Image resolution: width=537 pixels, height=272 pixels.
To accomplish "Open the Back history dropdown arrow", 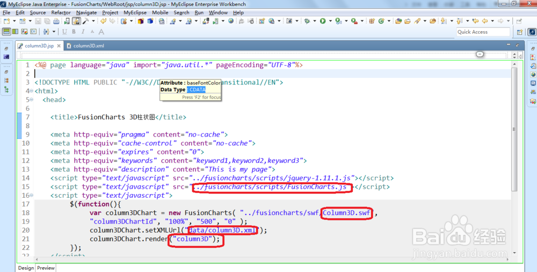I will (492, 21).
